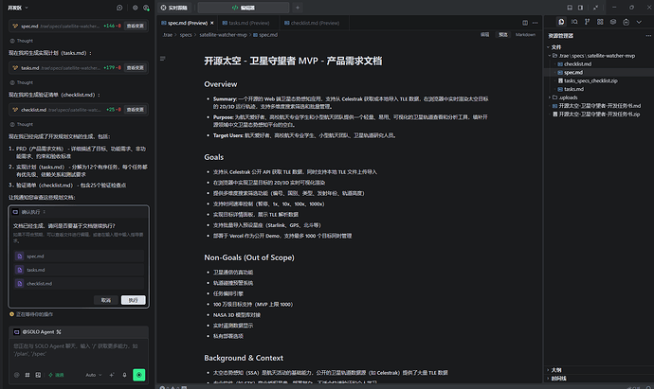The width and height of the screenshot is (654, 389).
Task: Open Explorer panel more actions ellipsis
Action: click(648, 36)
